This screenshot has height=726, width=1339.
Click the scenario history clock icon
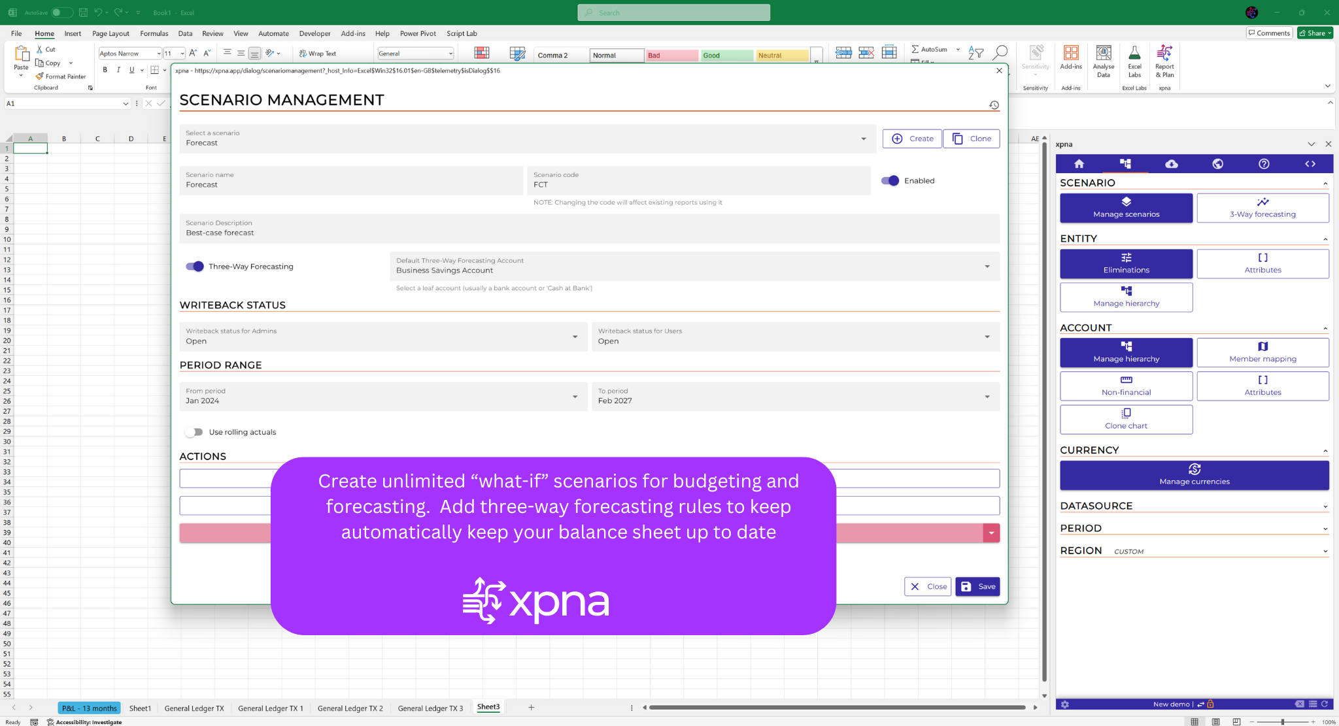pyautogui.click(x=994, y=105)
